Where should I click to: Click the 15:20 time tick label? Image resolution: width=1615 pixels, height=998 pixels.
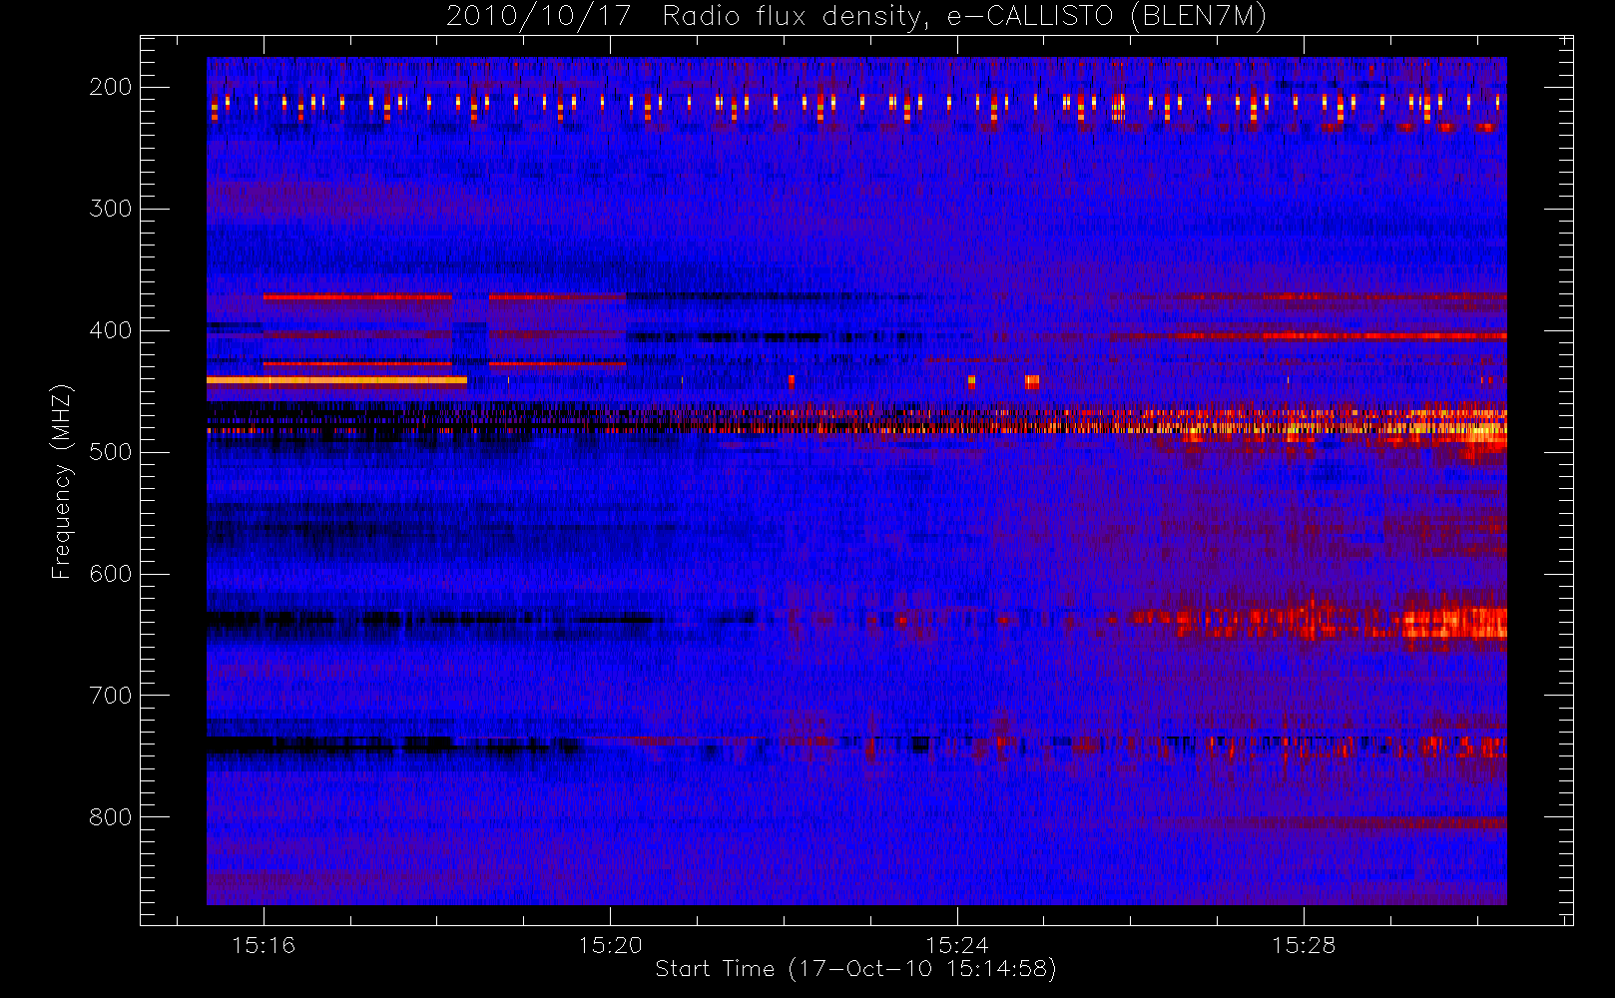(x=610, y=945)
